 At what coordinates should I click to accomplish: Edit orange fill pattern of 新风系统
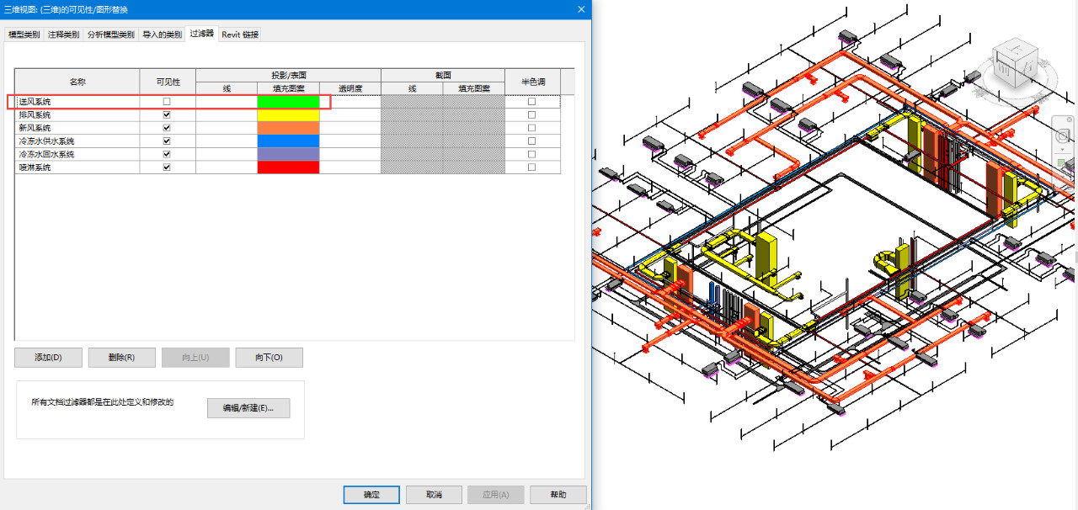point(288,128)
